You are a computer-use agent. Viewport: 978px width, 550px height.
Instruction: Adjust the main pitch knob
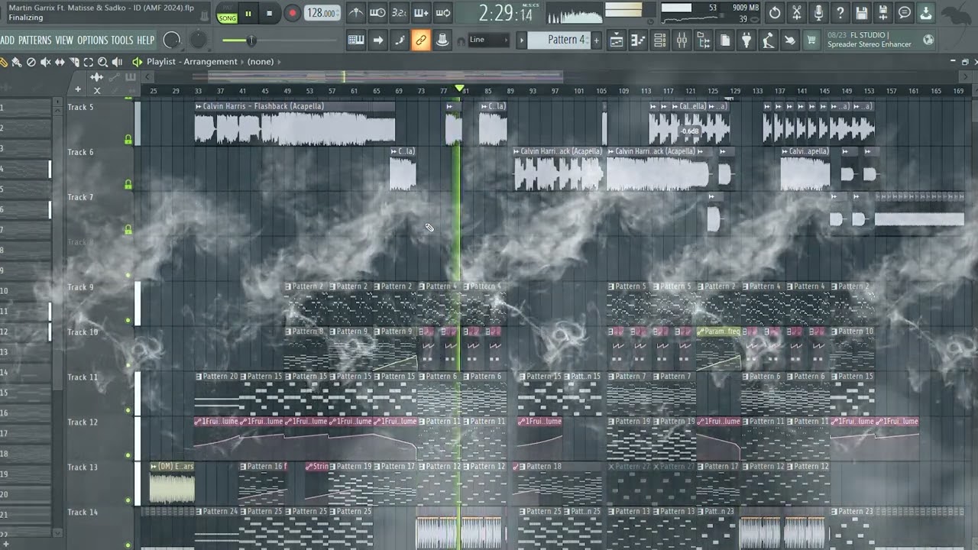point(198,40)
